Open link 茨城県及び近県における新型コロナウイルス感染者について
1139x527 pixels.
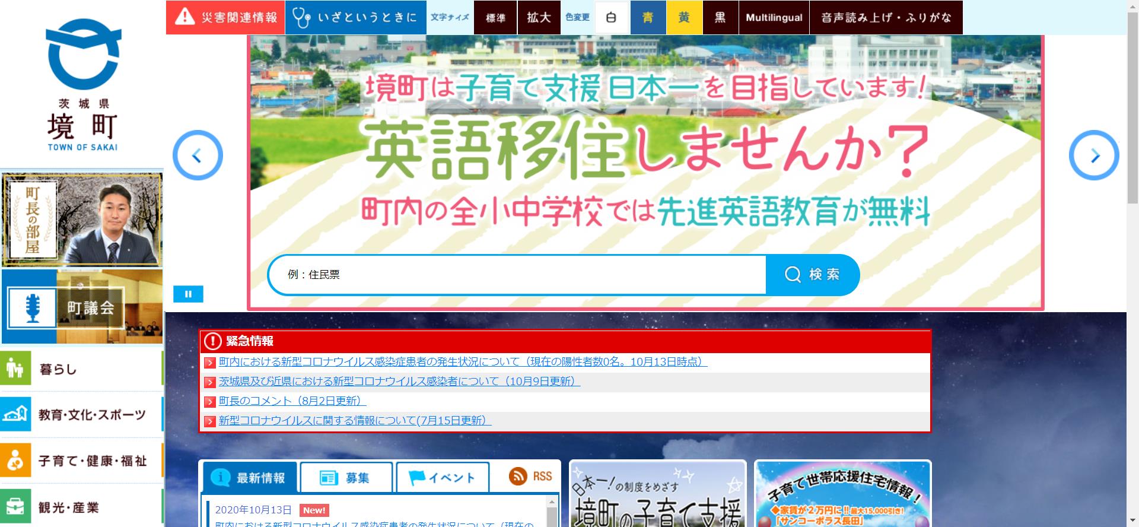pyautogui.click(x=399, y=381)
